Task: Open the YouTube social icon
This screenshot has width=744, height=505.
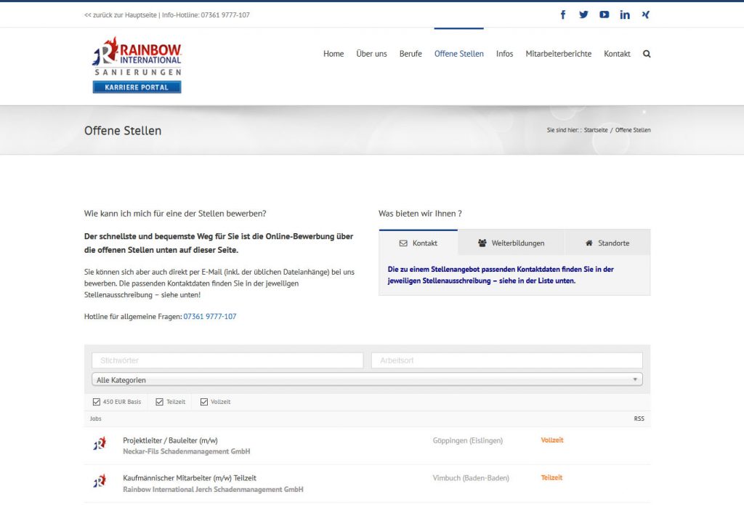Action: [604, 15]
